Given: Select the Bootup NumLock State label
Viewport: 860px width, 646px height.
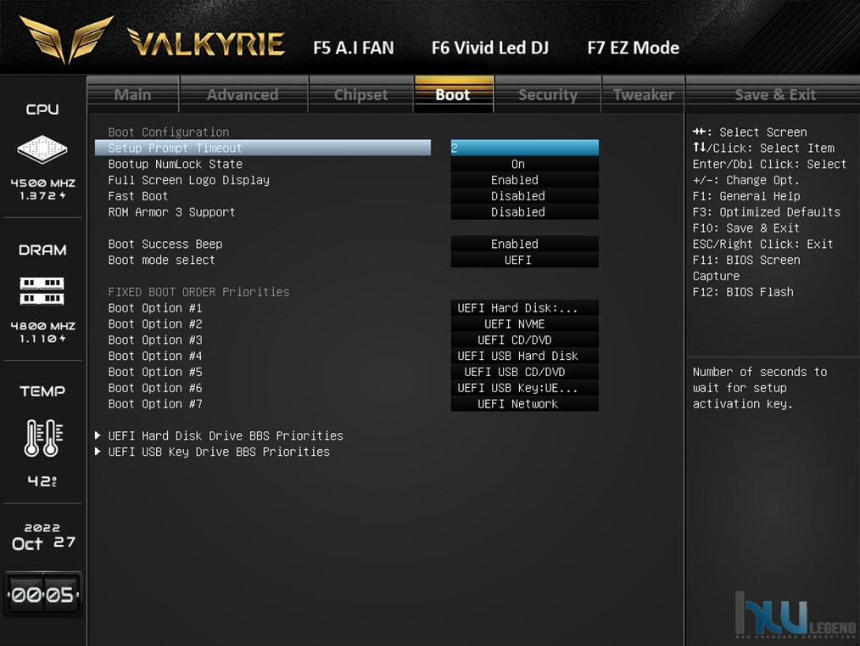Looking at the screenshot, I should pyautogui.click(x=175, y=164).
